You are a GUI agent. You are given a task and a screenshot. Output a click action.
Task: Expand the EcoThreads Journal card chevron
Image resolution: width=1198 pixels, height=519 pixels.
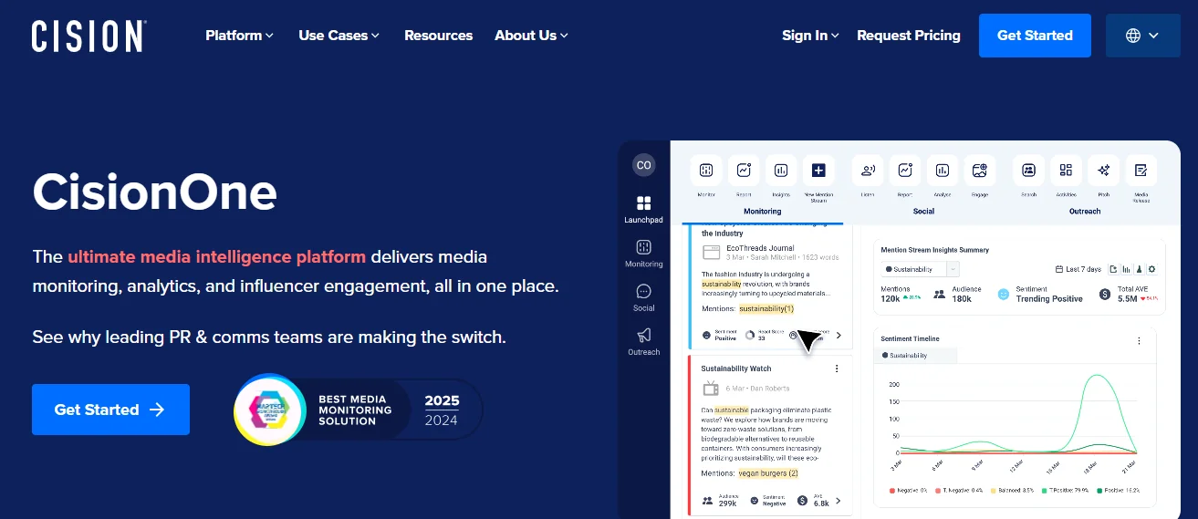click(x=839, y=336)
